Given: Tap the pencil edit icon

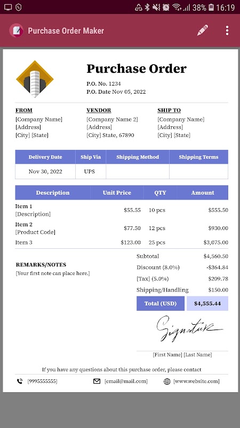Looking at the screenshot, I should tap(203, 30).
